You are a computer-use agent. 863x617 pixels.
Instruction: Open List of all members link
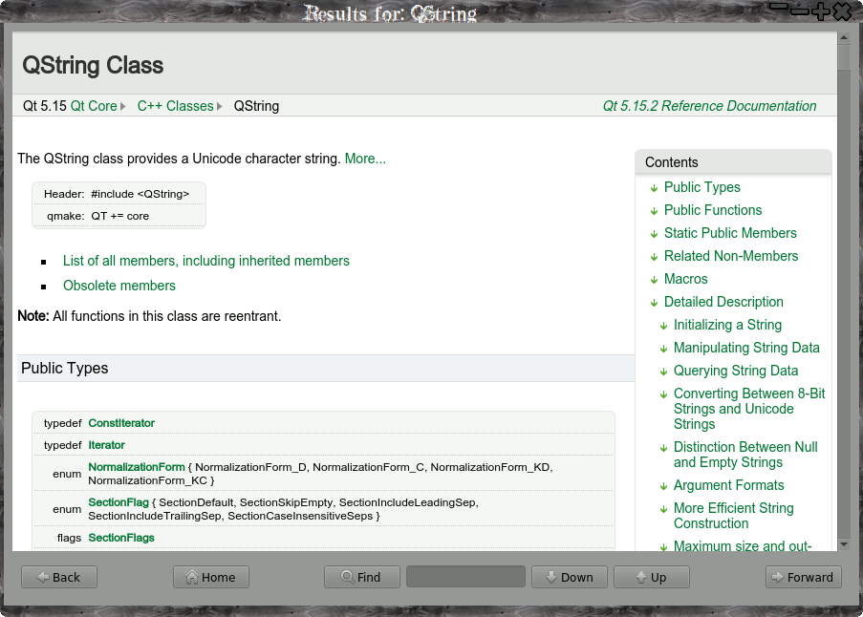[205, 261]
